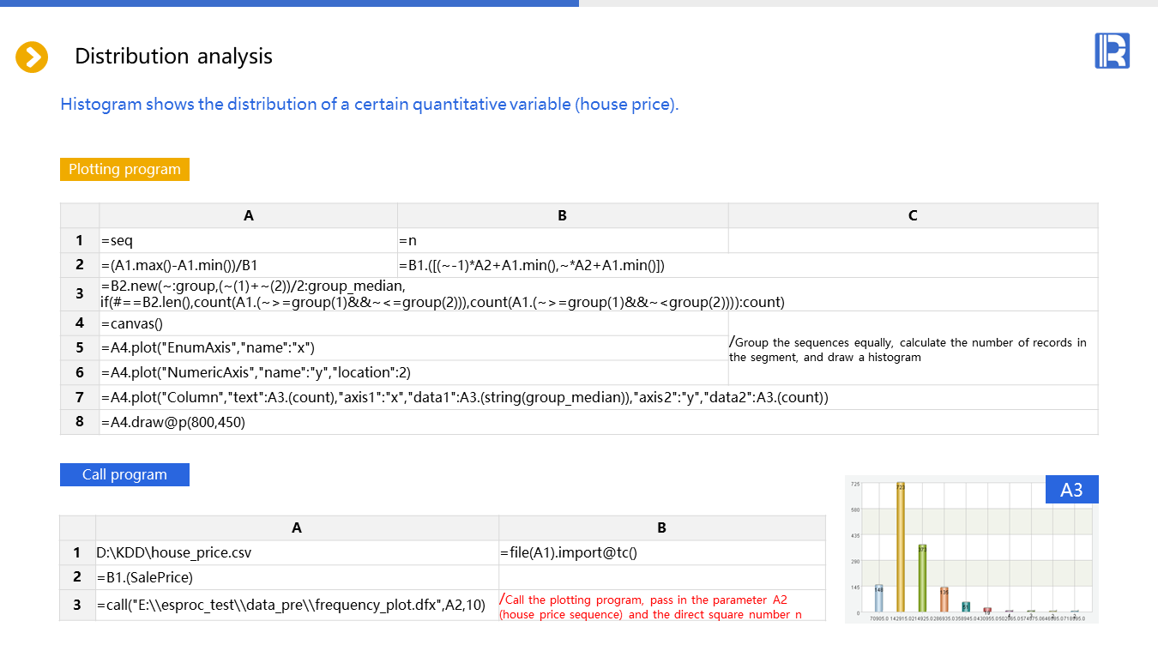The width and height of the screenshot is (1158, 651).
Task: Click the orange chevron circle icon
Action: pos(32,57)
